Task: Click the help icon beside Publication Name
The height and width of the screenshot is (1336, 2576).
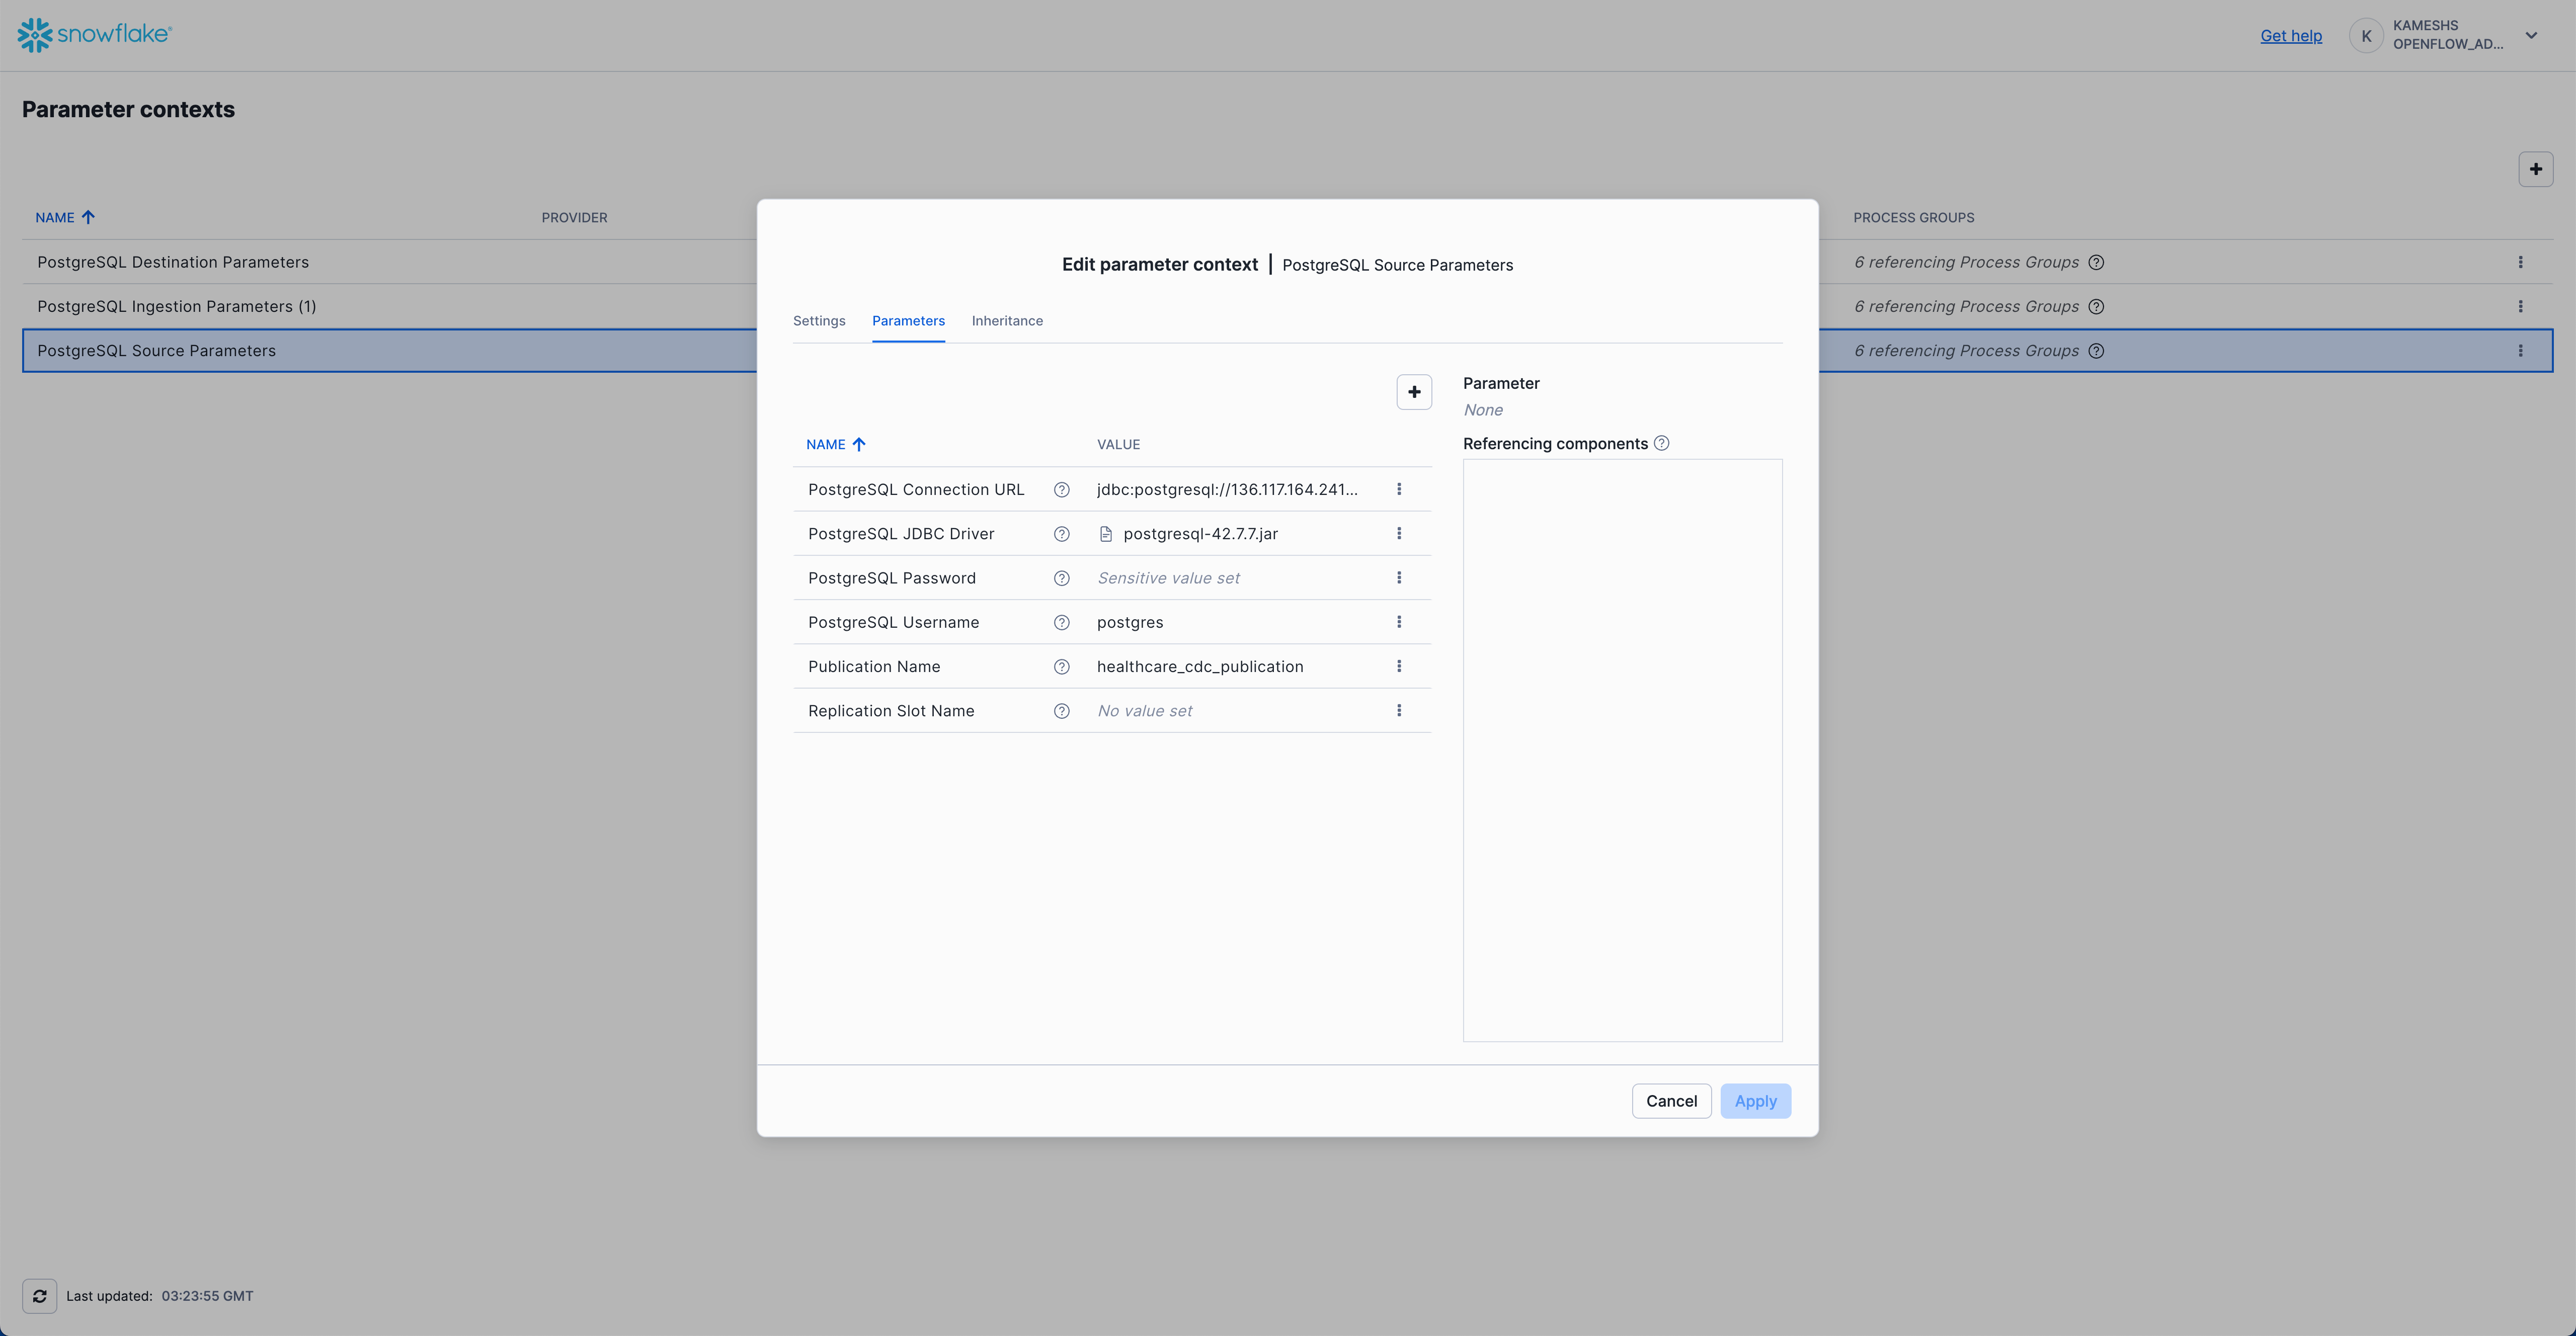Action: coord(1061,667)
